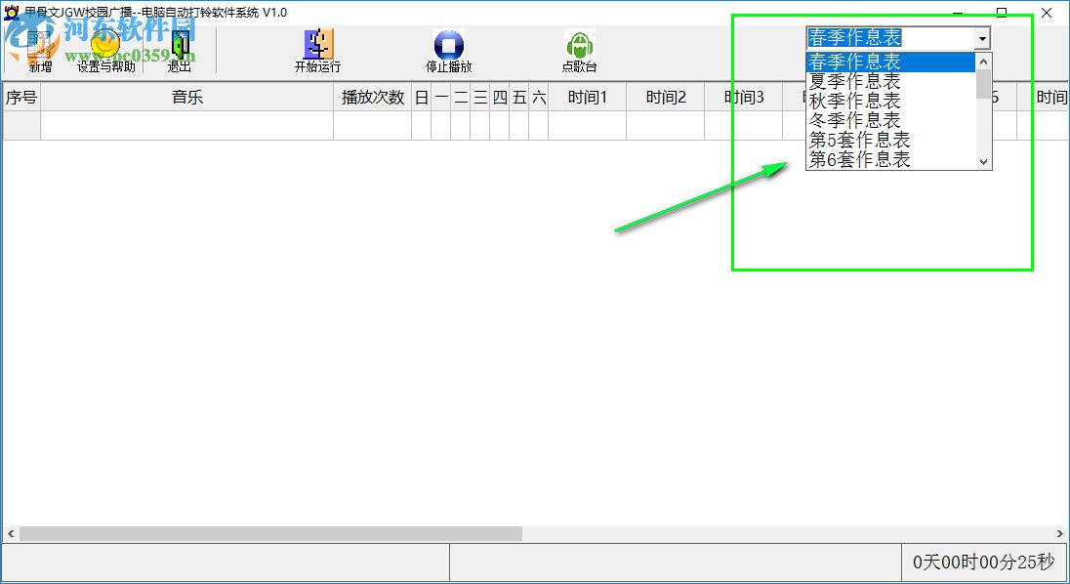Click the combo box text field 春季作息表

[x=889, y=37]
